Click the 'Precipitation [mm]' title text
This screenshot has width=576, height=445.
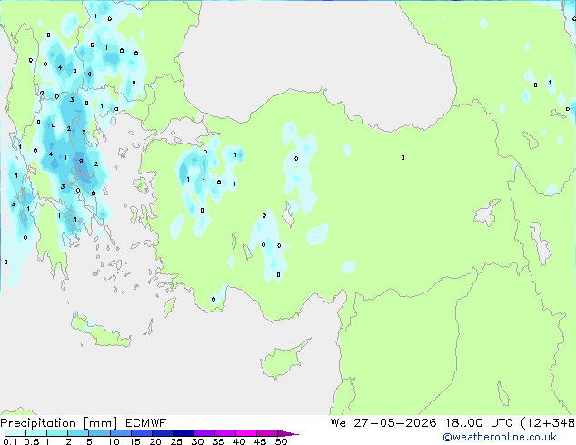tap(59, 423)
